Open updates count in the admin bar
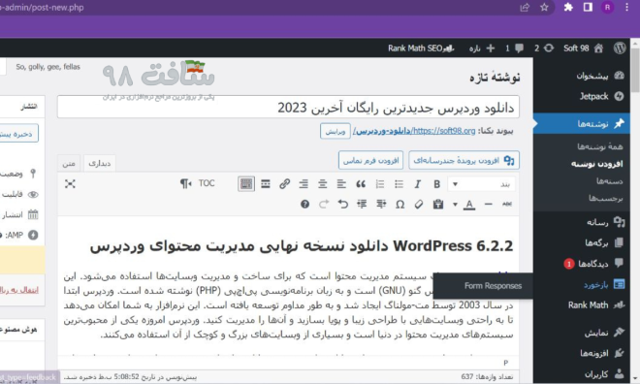640x384 pixels. coord(544,48)
